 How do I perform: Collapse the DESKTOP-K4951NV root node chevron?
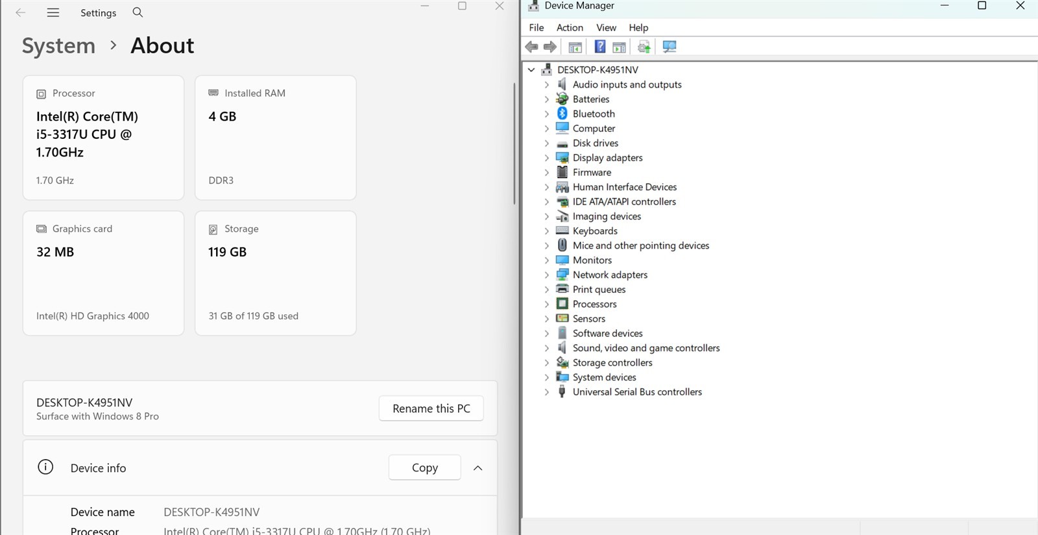pos(531,69)
